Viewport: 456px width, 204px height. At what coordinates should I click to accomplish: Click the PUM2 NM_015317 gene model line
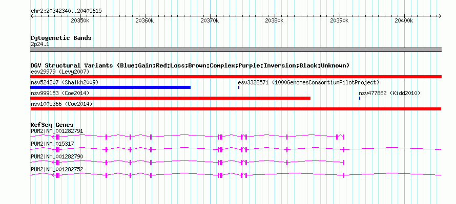[236, 150]
